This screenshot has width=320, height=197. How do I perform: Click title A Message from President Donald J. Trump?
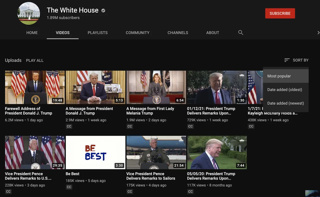coord(89,111)
